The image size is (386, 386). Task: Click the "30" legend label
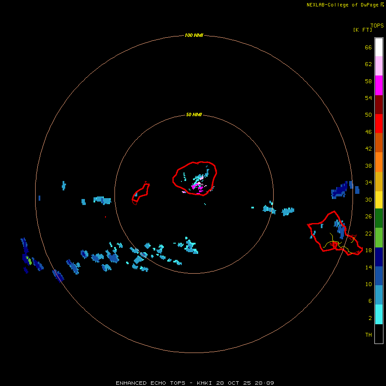[368, 199]
